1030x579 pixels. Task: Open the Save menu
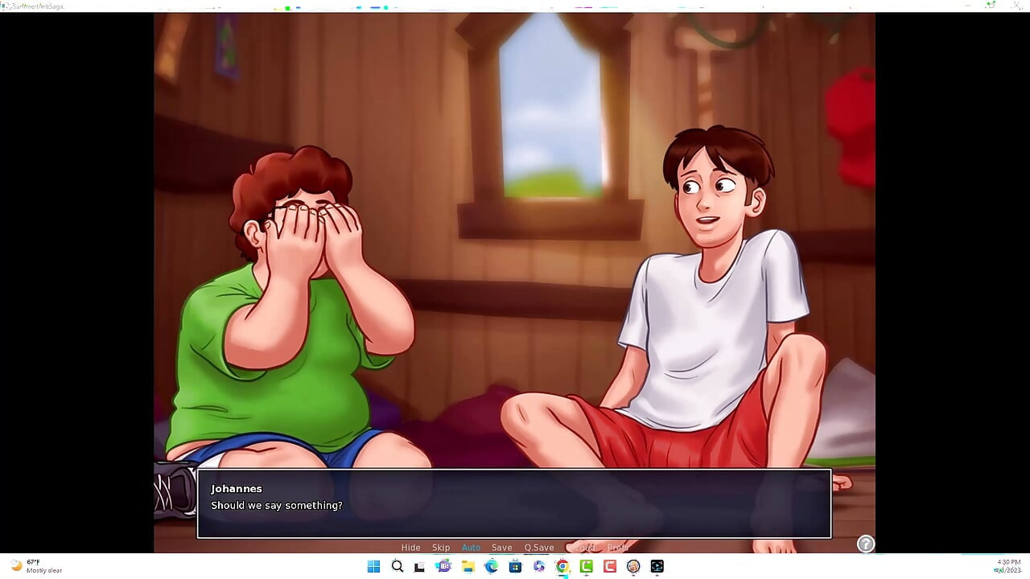click(x=501, y=548)
